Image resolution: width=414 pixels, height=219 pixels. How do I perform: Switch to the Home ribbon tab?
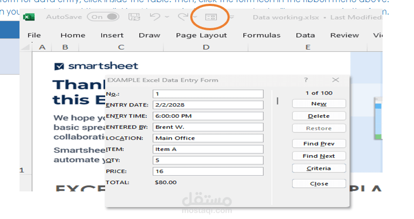pyautogui.click(x=73, y=35)
